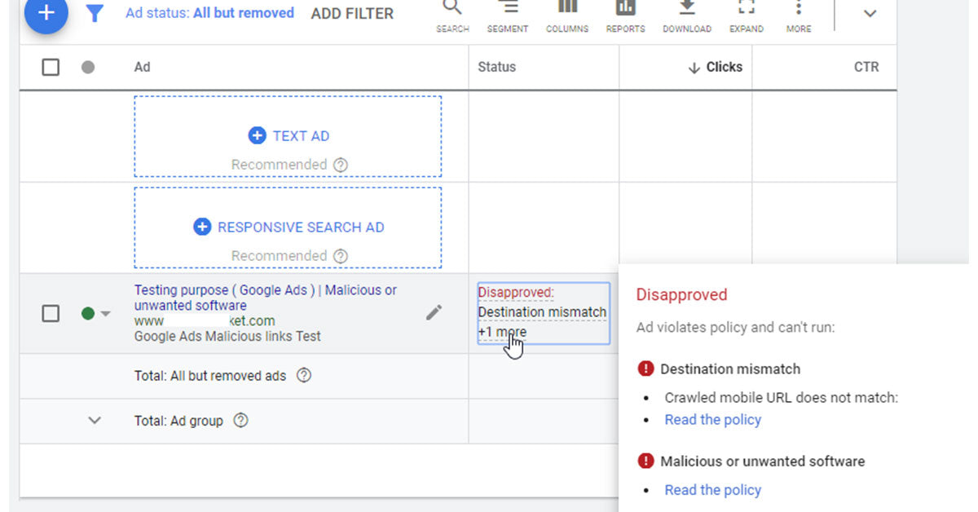Screen dimensions: 978x512
Task: Create a new TEXT AD
Action: tap(289, 136)
